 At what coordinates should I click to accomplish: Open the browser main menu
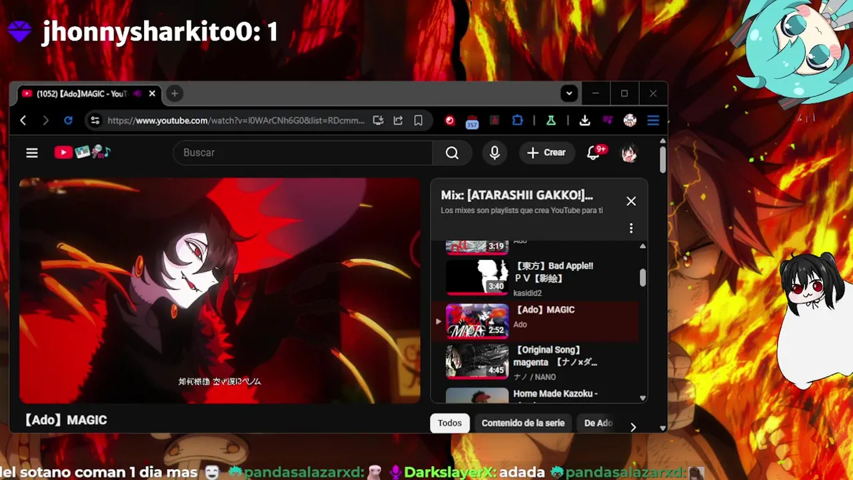[653, 121]
